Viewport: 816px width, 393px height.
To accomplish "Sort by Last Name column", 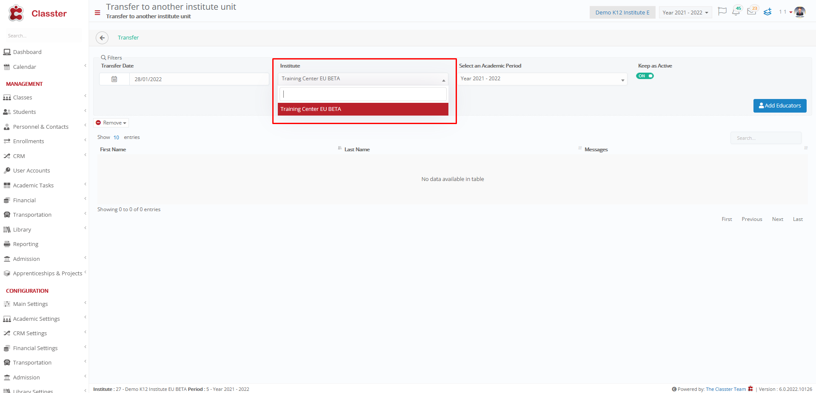I will pos(357,150).
